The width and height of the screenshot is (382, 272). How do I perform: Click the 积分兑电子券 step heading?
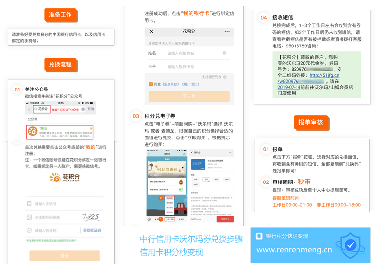tap(160, 116)
